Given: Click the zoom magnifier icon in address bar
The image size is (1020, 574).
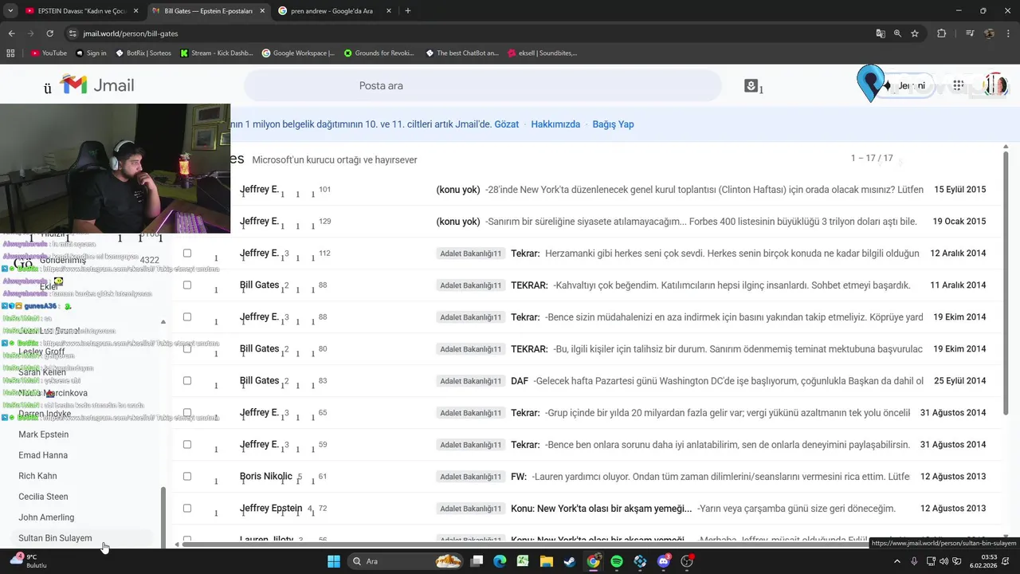Looking at the screenshot, I should [897, 33].
